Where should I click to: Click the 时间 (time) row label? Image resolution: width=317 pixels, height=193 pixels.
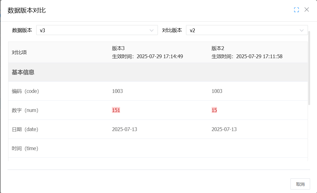pyautogui.click(x=25, y=148)
